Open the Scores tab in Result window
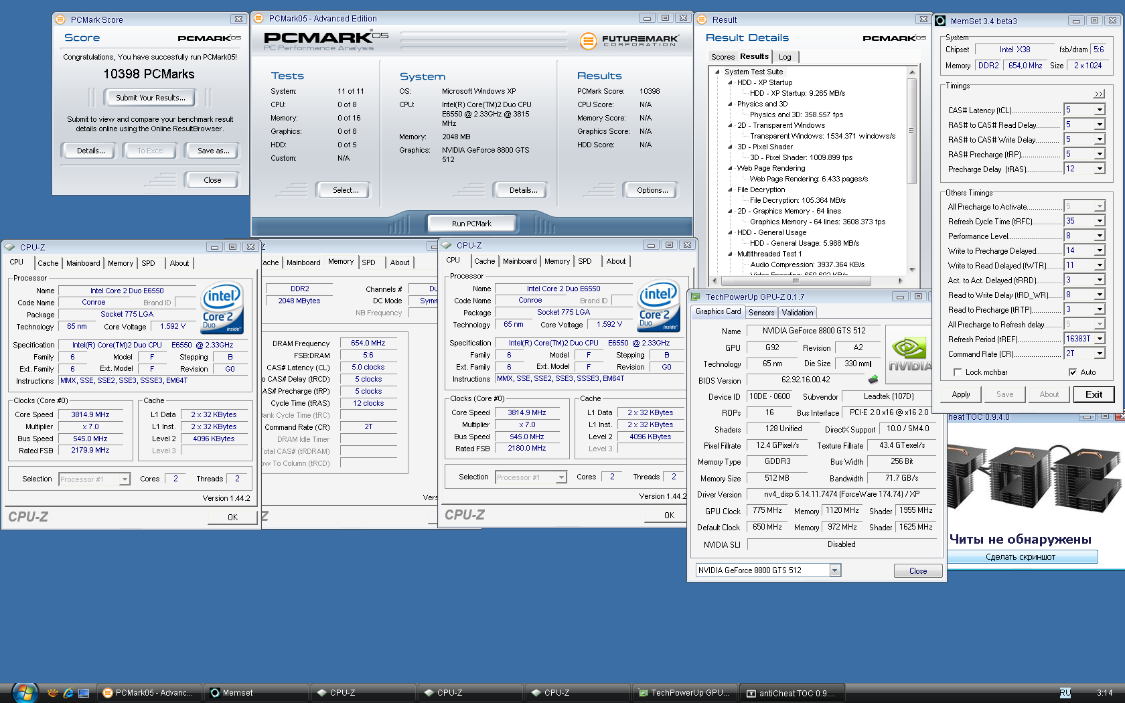 click(x=723, y=57)
